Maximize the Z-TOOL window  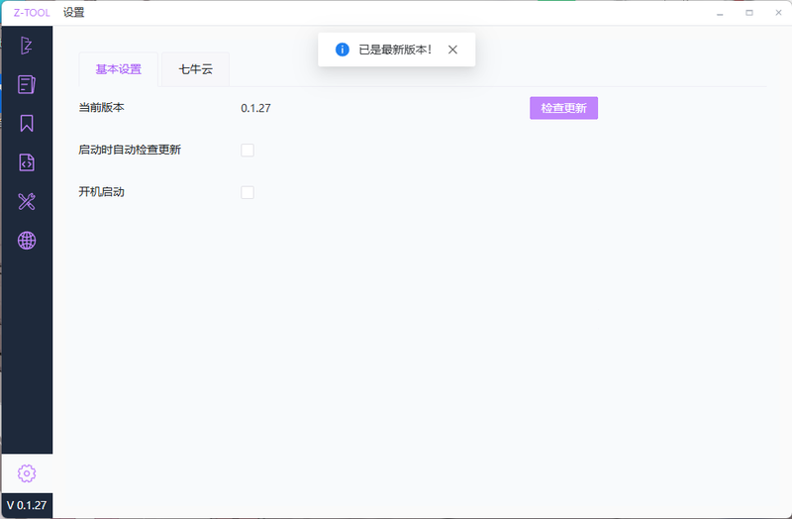pos(749,13)
